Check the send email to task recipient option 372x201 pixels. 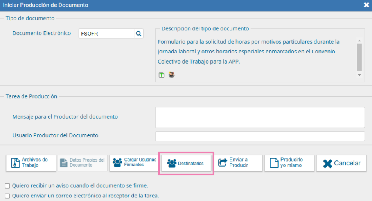[x=7, y=196]
